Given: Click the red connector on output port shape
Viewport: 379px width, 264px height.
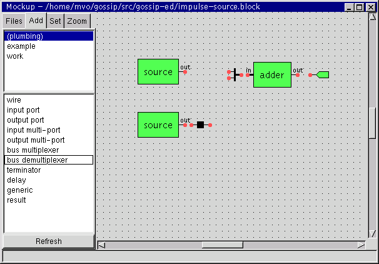Looking at the screenshot, I should pyautogui.click(x=310, y=75).
